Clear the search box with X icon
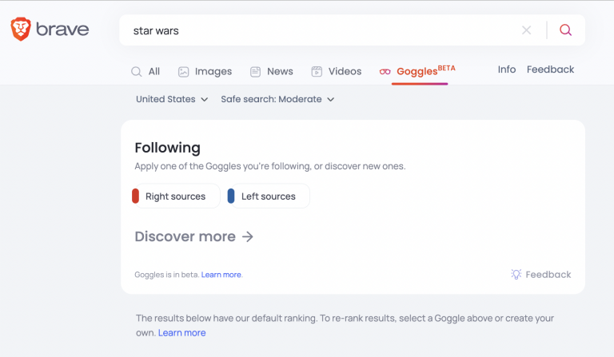Viewport: 614px width, 357px height. pos(526,30)
